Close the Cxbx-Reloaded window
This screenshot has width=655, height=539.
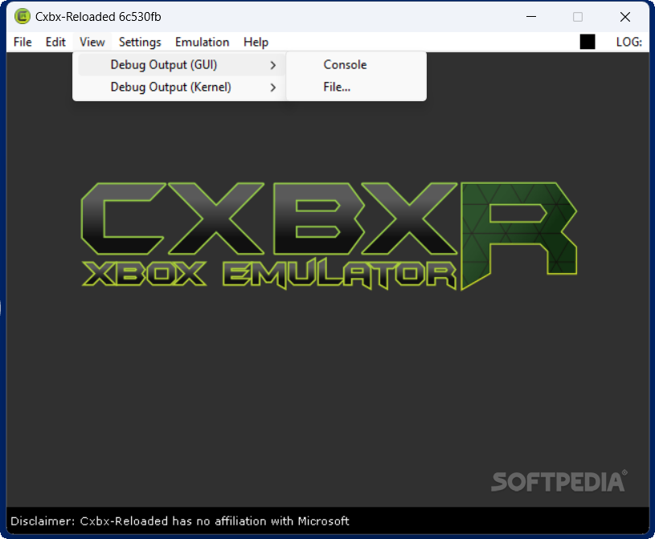[x=625, y=17]
